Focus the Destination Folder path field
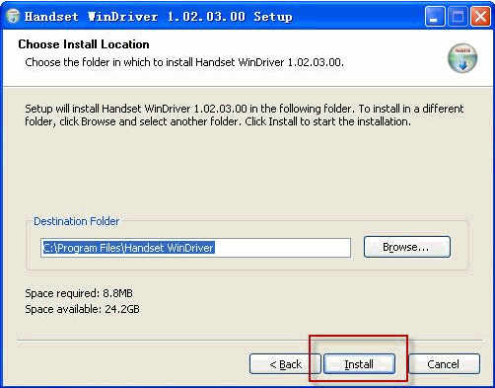 click(195, 248)
